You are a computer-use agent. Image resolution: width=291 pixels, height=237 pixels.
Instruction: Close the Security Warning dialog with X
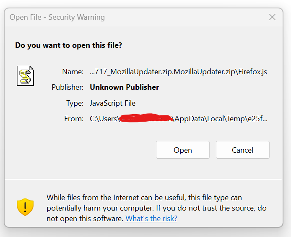(272, 17)
